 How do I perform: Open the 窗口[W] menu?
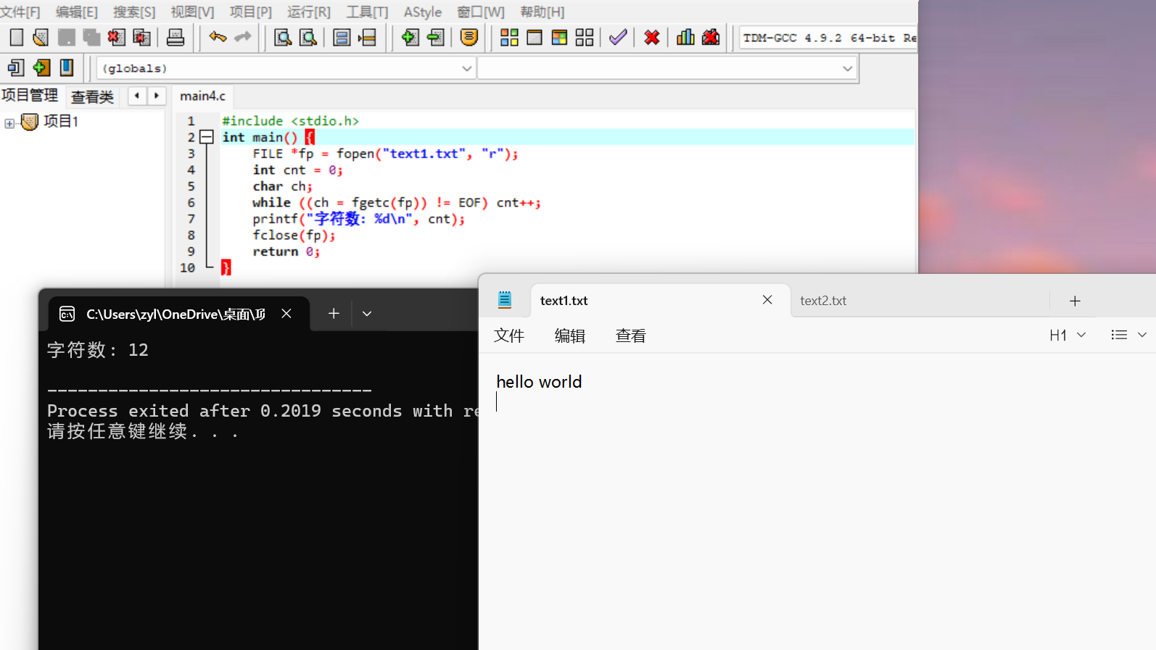coord(481,12)
